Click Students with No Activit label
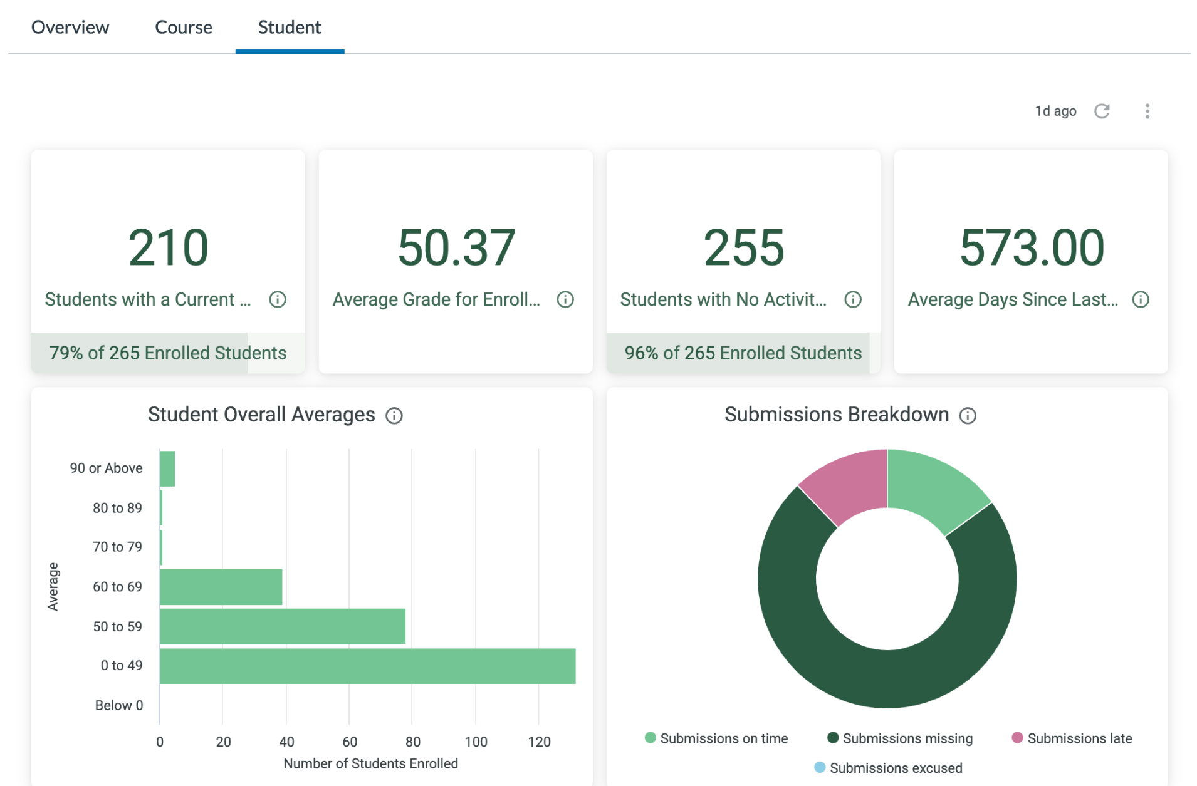Screen dimensions: 1197x786 click(723, 299)
